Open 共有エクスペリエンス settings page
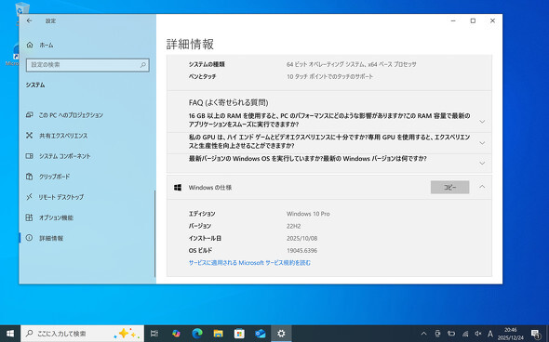Screen dimensions: 549x342 click(57, 136)
